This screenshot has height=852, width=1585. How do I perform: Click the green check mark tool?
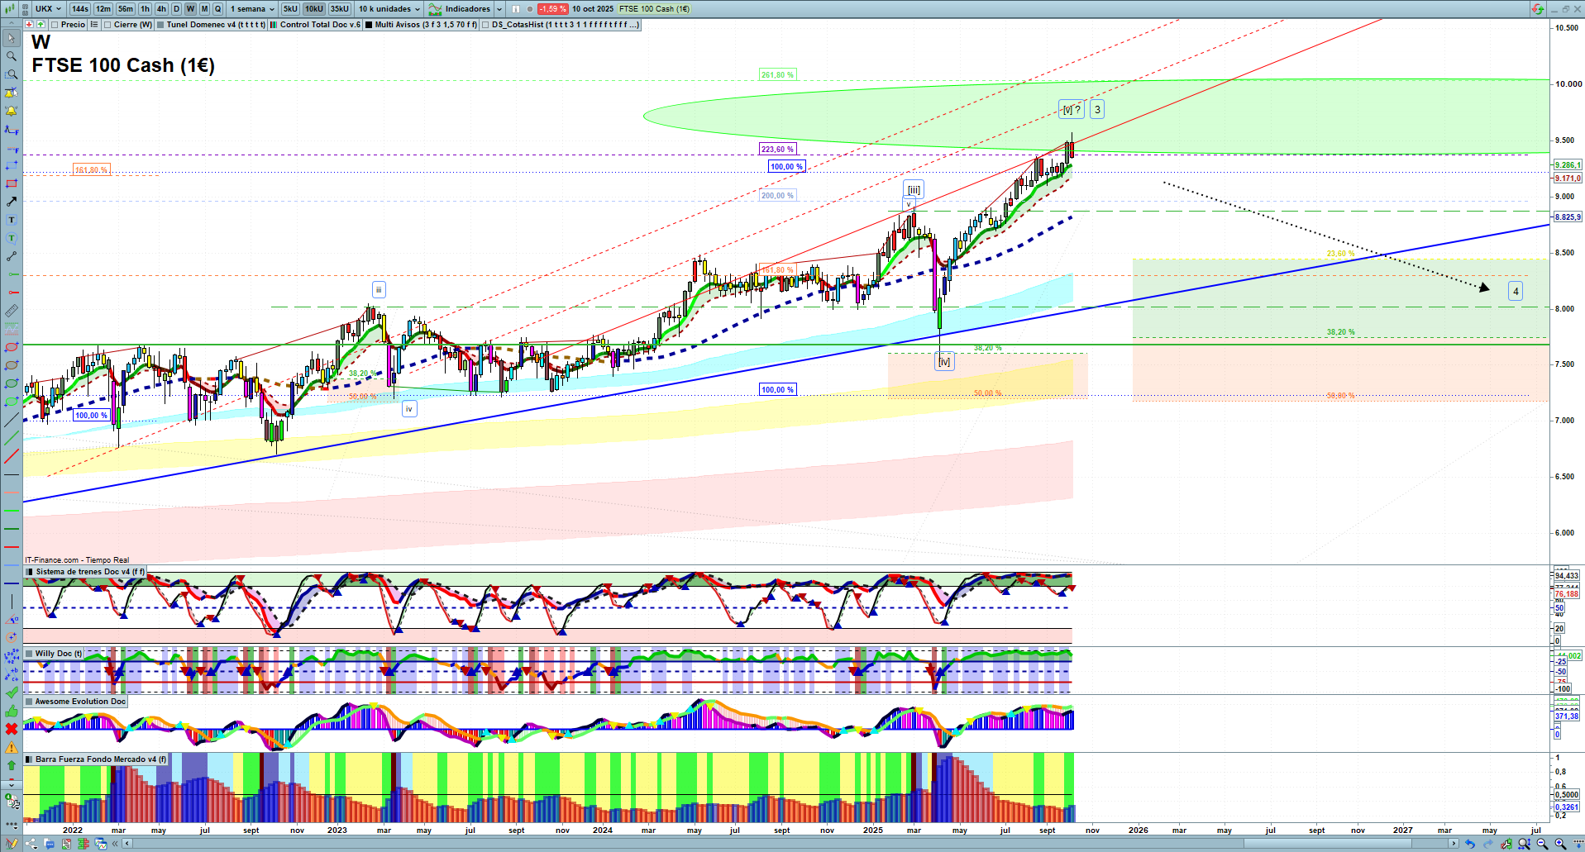[12, 693]
